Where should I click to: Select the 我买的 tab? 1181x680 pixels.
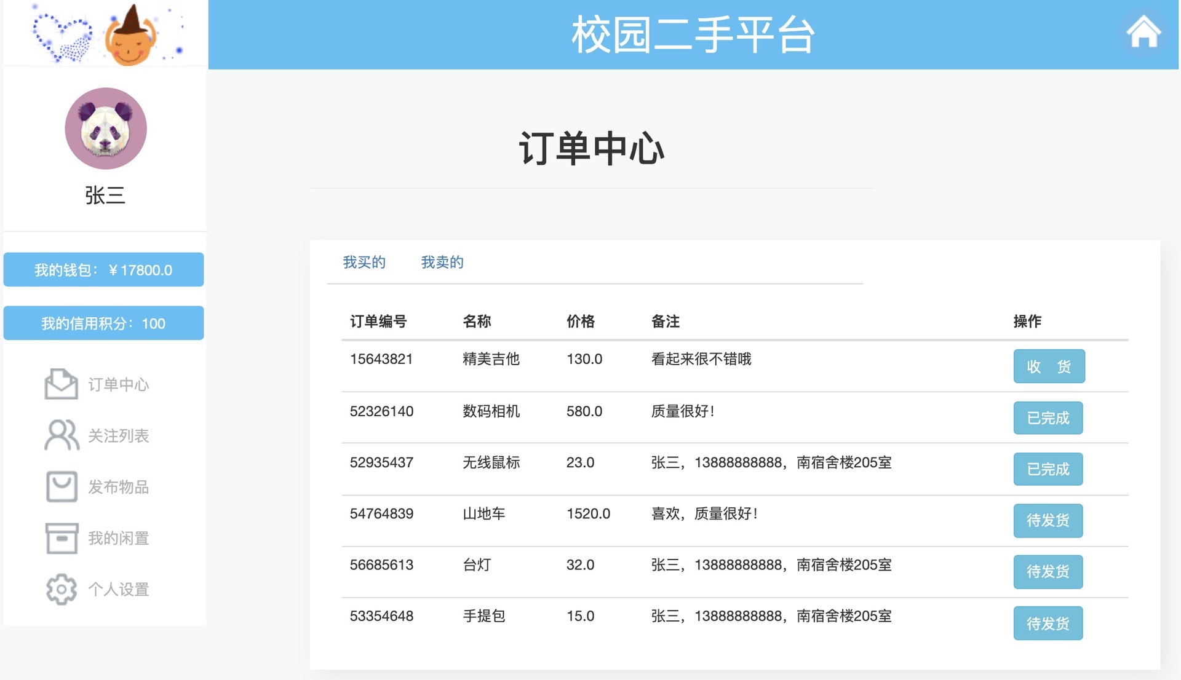[364, 262]
